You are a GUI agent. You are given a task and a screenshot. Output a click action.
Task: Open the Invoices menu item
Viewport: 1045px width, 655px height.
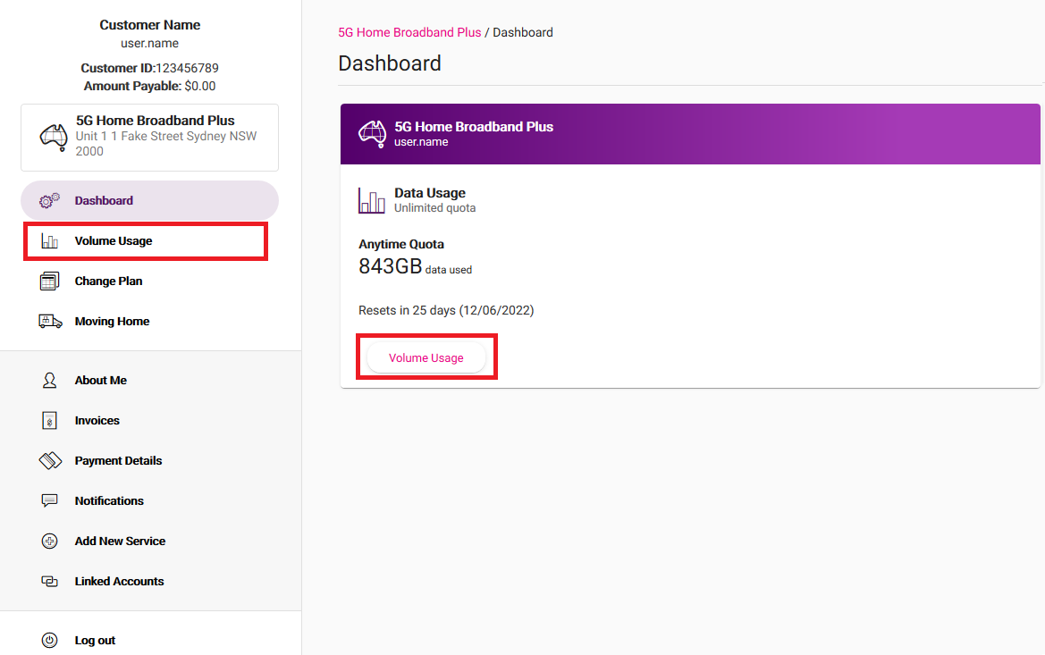coord(97,421)
